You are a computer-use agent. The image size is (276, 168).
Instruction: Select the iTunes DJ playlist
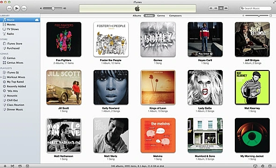(13, 72)
